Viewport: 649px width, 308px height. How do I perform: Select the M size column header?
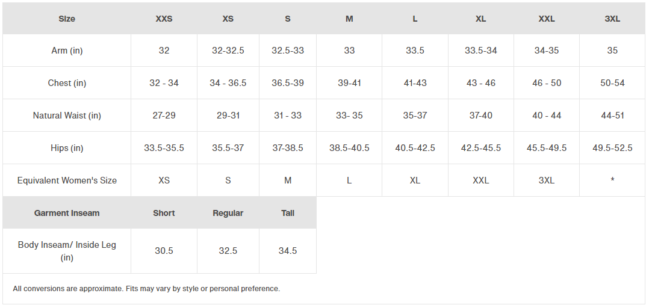coord(349,19)
